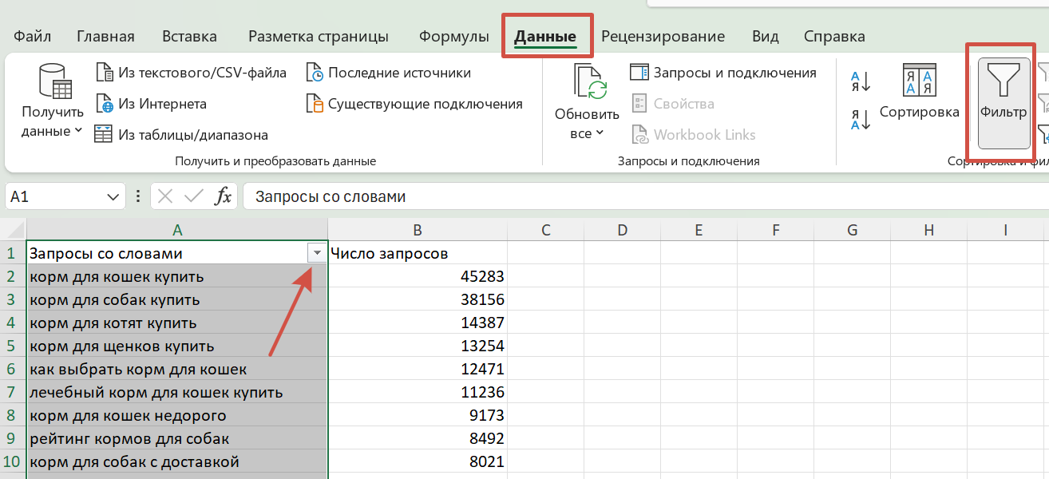1049x479 pixels.
Task: Click cell 'корм для собак с доставкой'
Action: (x=177, y=462)
